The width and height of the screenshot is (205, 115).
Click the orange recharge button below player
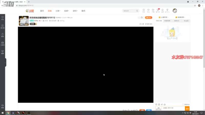tap(142, 110)
